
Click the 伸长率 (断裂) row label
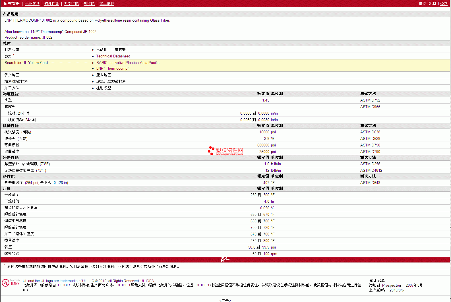pyautogui.click(x=16, y=138)
